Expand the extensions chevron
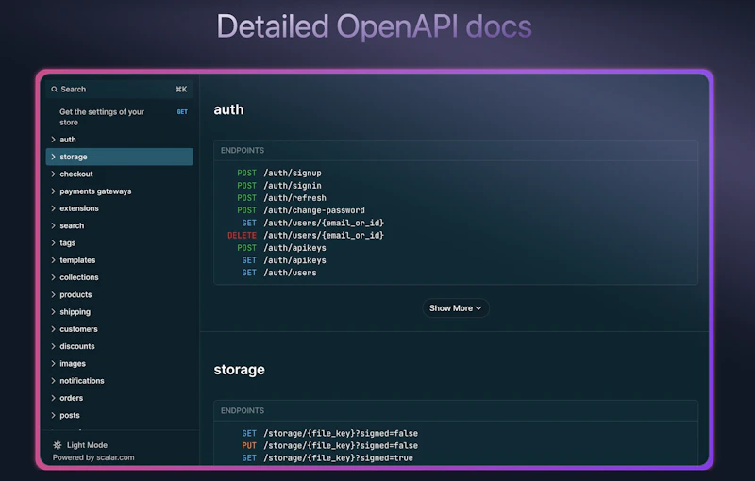Screen dimensions: 755x481 click(53, 208)
